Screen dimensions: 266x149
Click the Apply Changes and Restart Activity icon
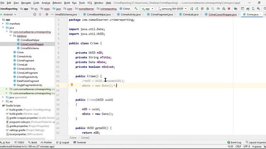[x=197, y=9]
